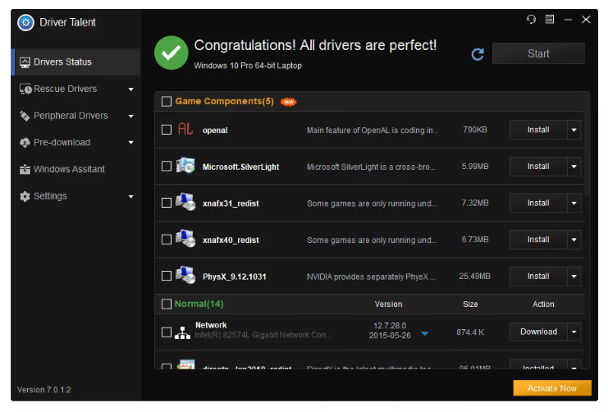
Task: Open xnafx31_redist Install dropdown arrow
Action: [574, 203]
